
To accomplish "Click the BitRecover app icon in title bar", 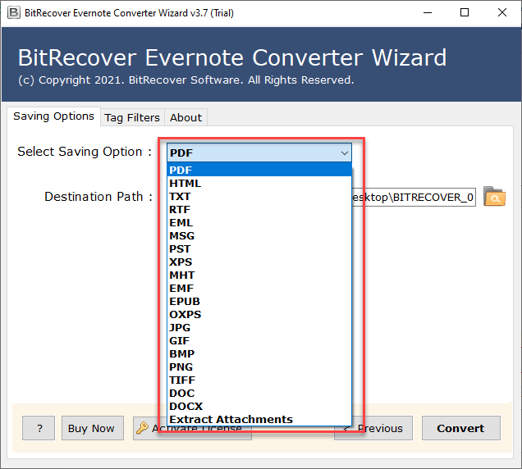I will [x=14, y=12].
